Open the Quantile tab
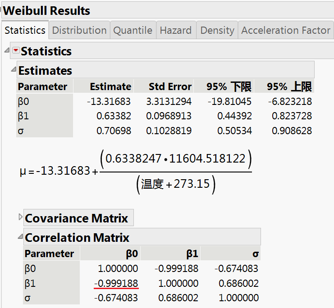The height and width of the screenshot is (308, 334). [x=133, y=31]
